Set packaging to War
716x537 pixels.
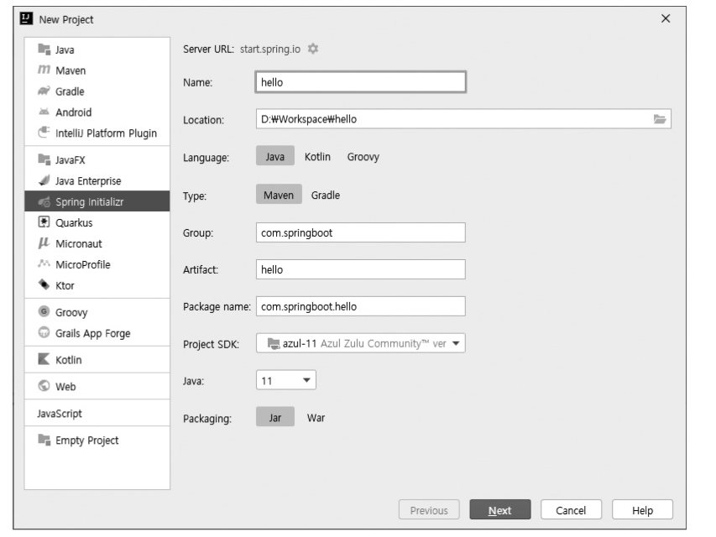pos(316,418)
